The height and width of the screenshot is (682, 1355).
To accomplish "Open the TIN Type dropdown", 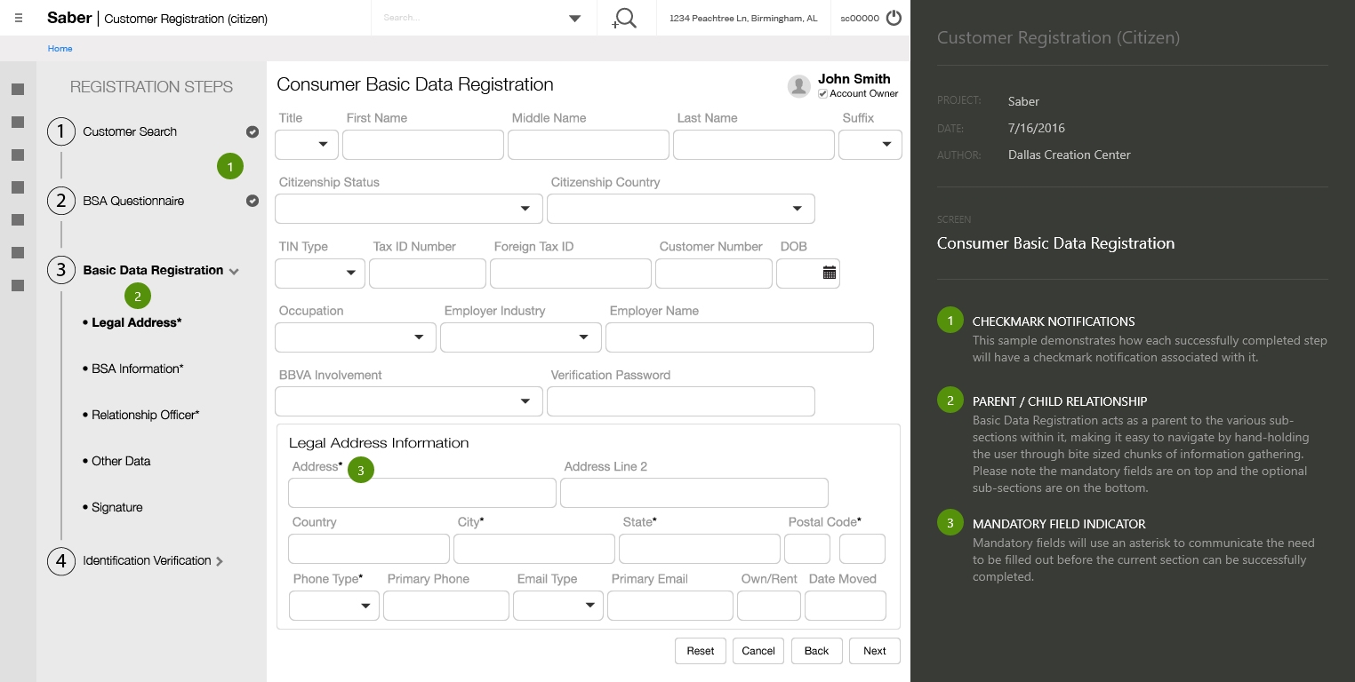I will tap(320, 274).
